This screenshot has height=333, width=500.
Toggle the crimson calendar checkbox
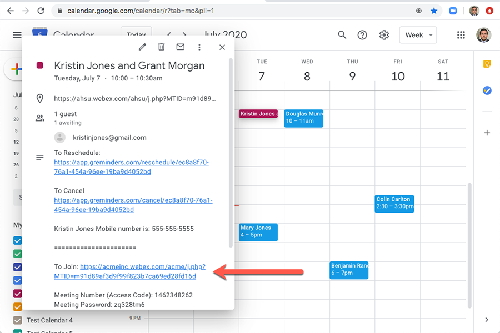click(x=18, y=294)
